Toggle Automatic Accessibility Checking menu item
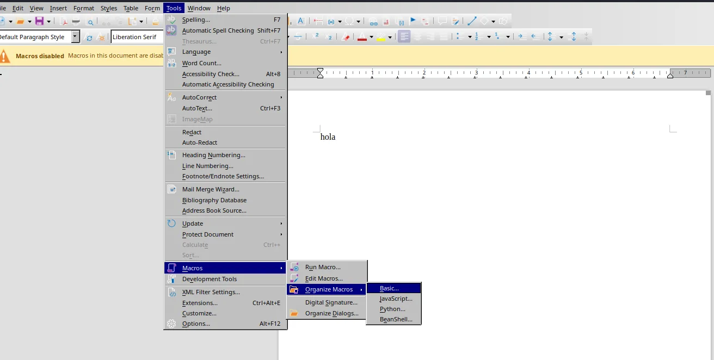Viewport: 714px width, 360px height. 225,84
